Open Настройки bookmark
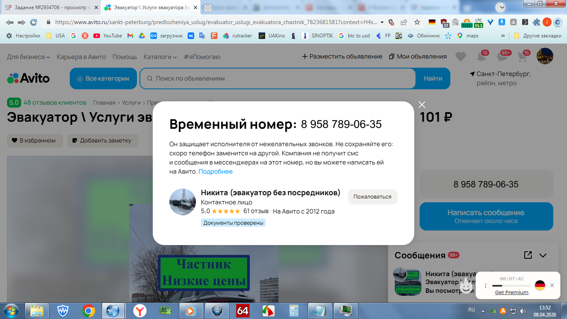This screenshot has height=319, width=567. [x=23, y=36]
